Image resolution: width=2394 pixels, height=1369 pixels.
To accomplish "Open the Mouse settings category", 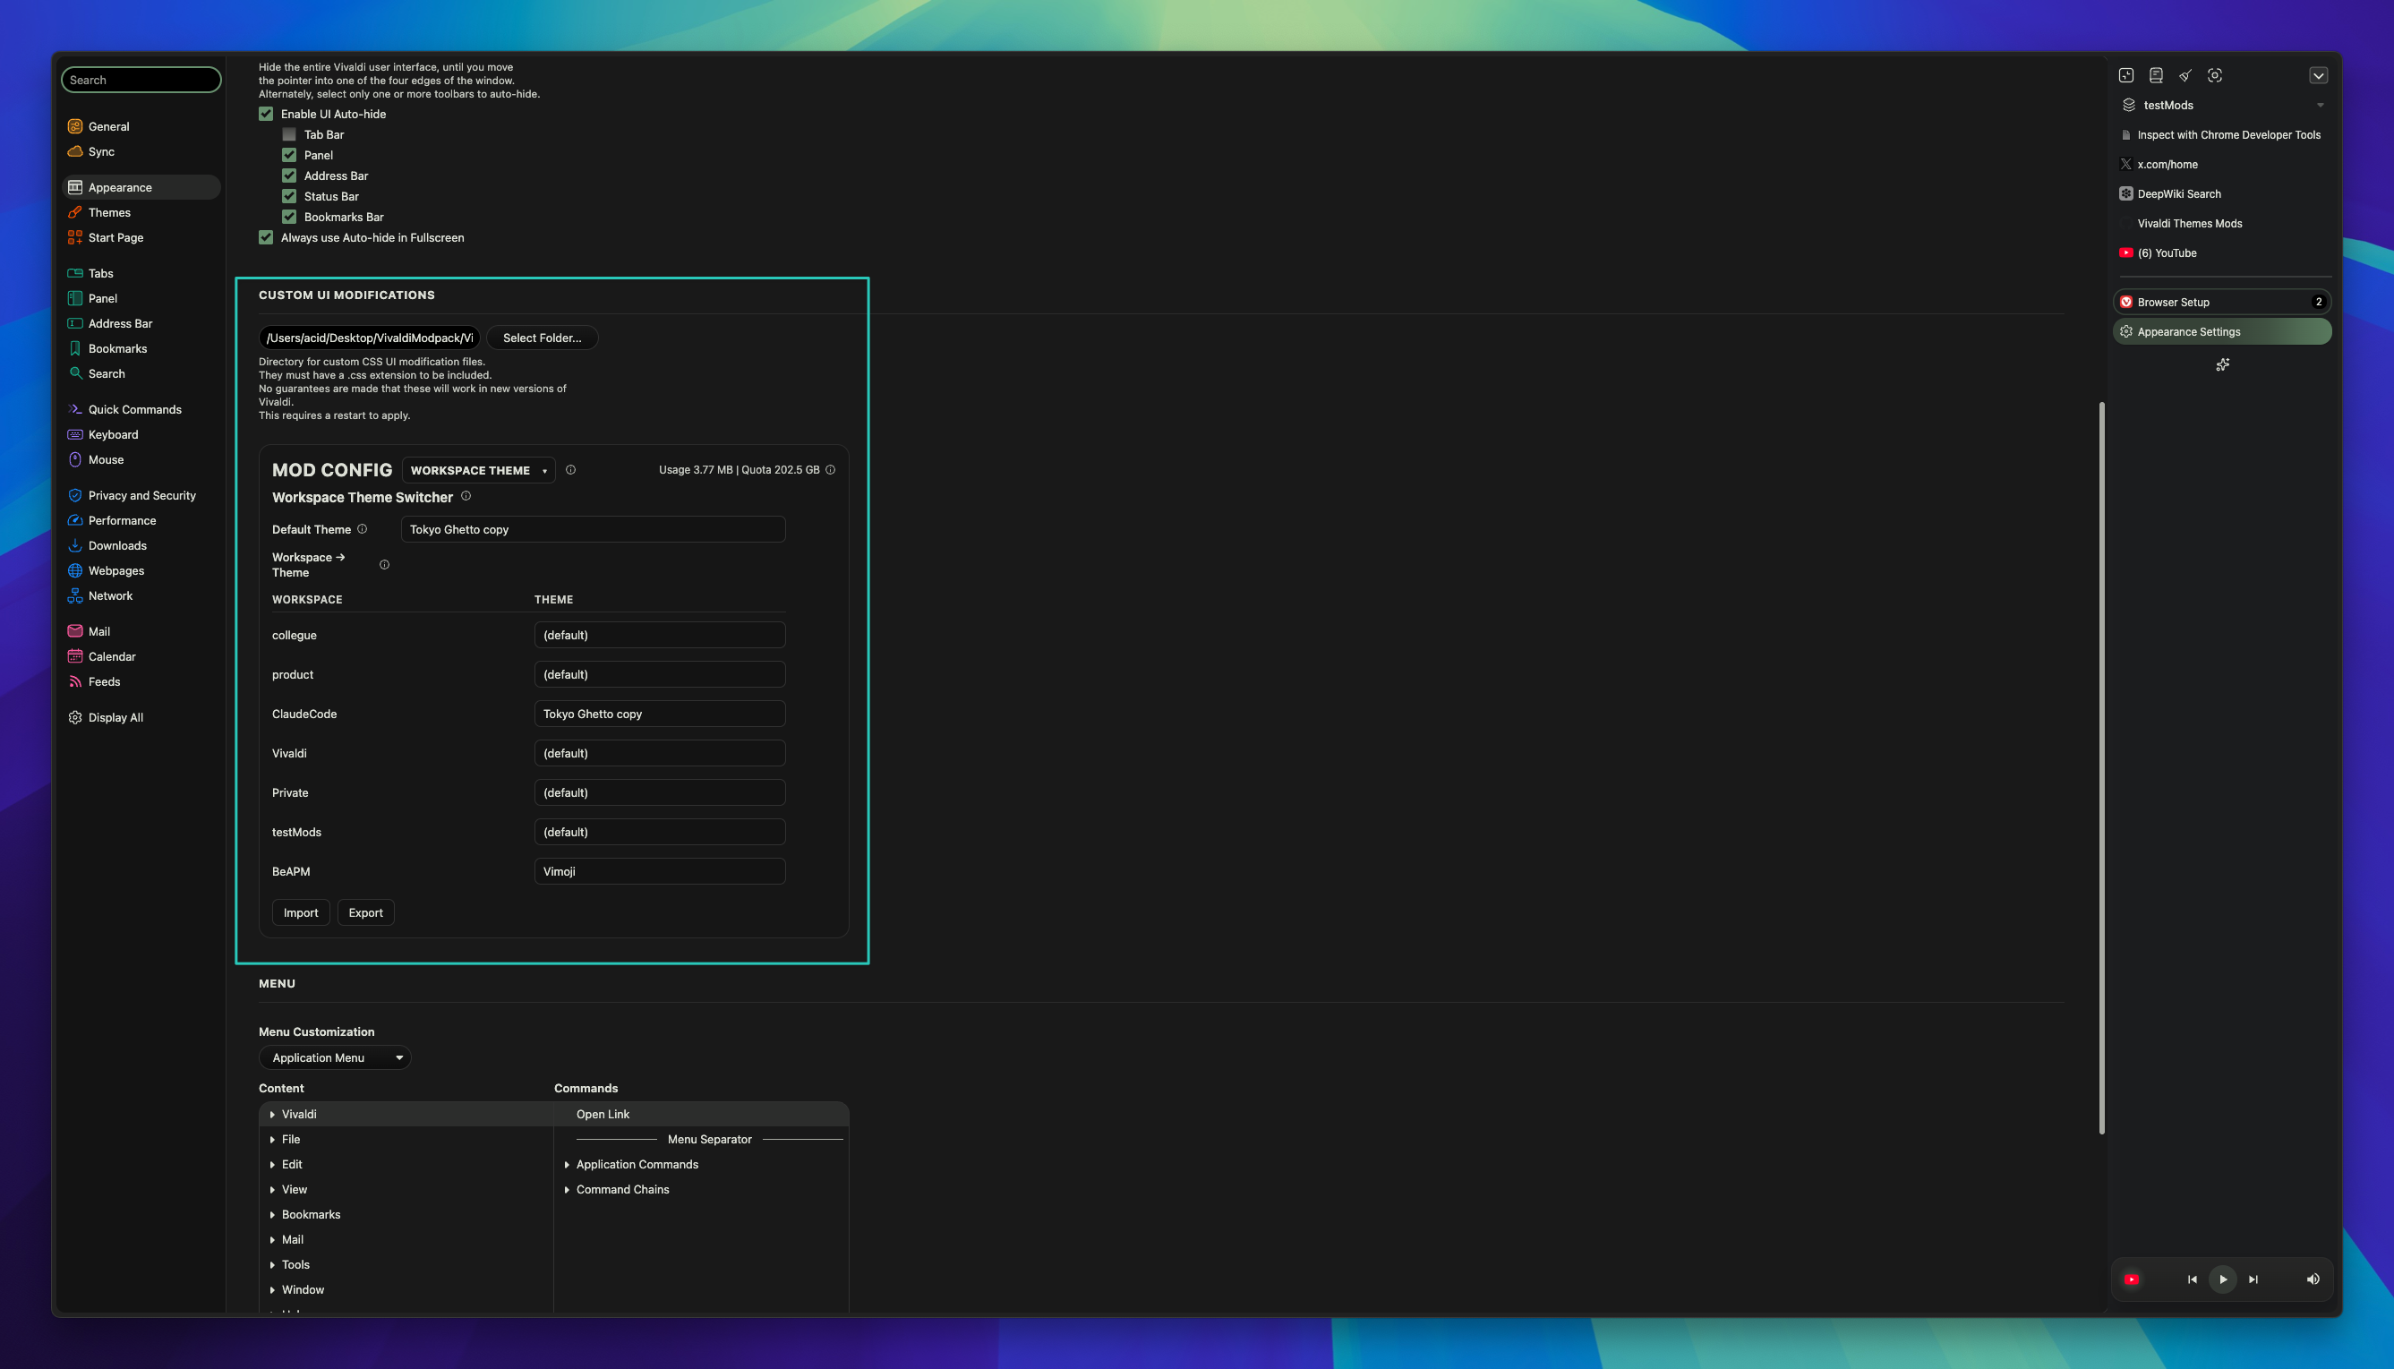I will (x=141, y=460).
